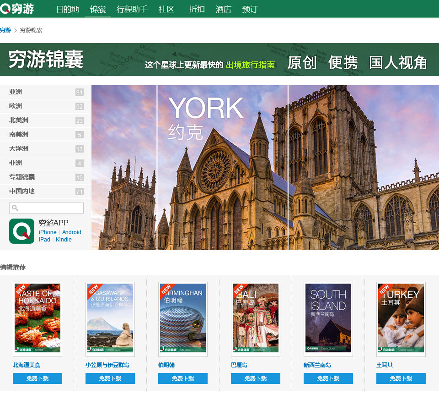The width and height of the screenshot is (439, 400).
Task: Open the Bali guide cover
Action: pyautogui.click(x=256, y=319)
